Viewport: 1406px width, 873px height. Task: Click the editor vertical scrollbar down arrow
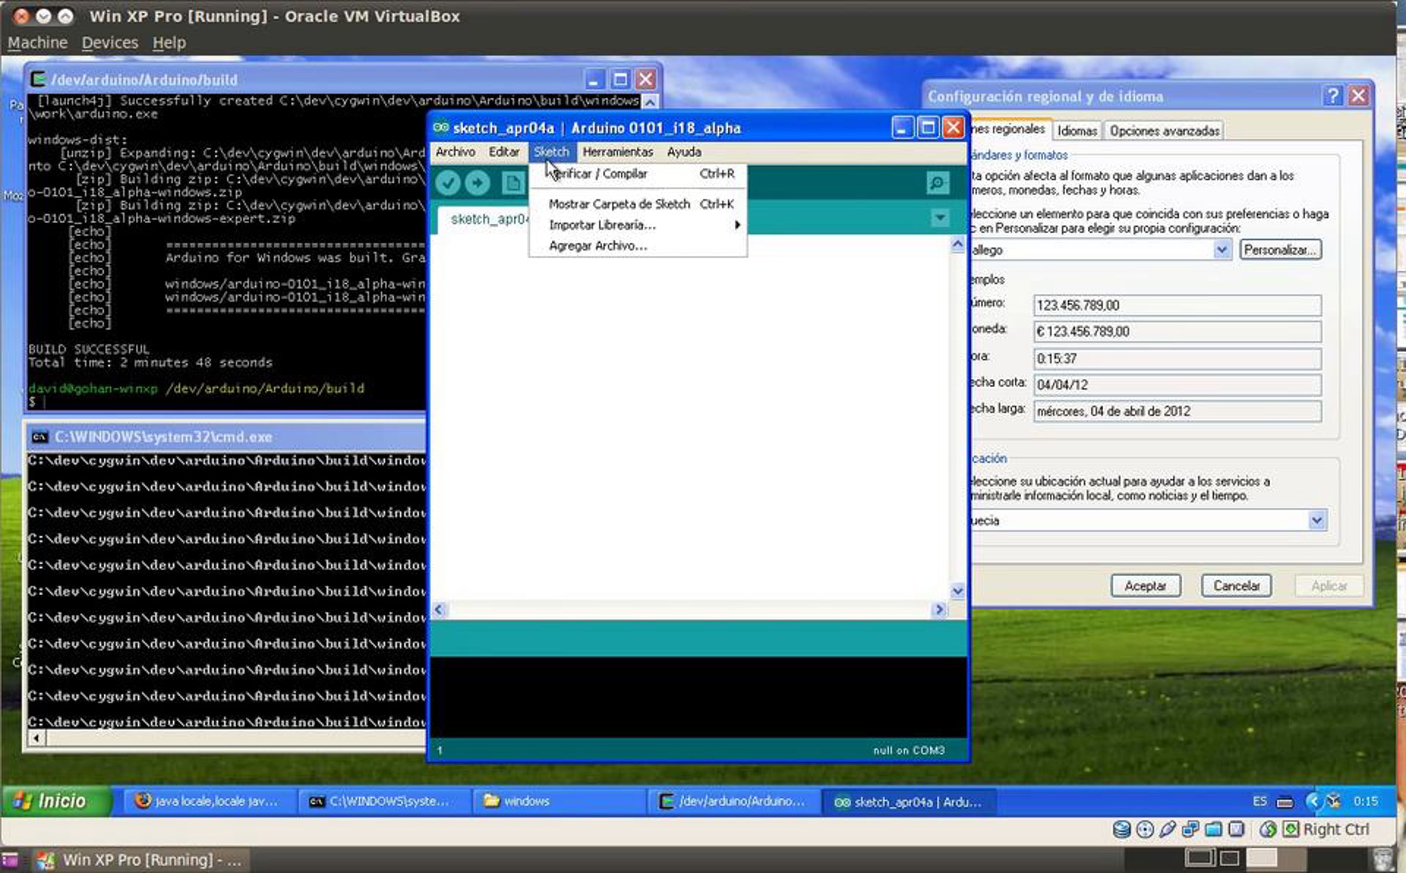click(x=957, y=591)
